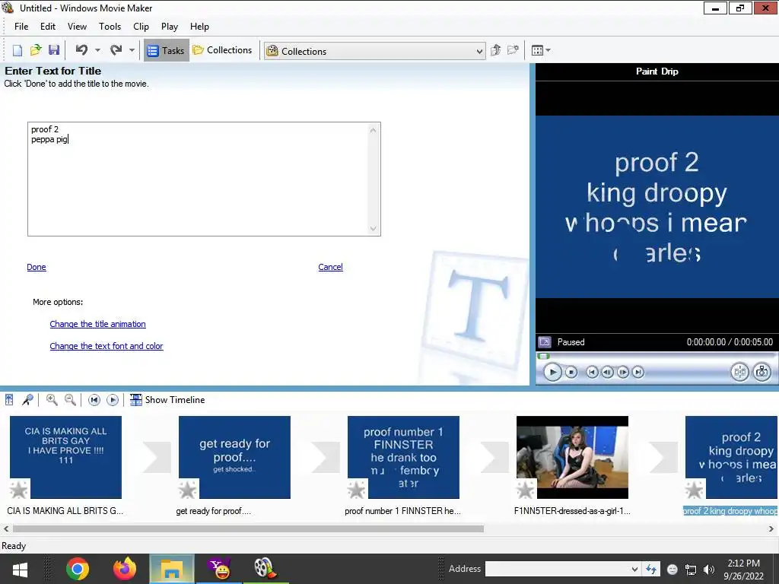Screen dimensions: 779x584
Task: Launch Firefox from the taskbar
Action: [124, 569]
